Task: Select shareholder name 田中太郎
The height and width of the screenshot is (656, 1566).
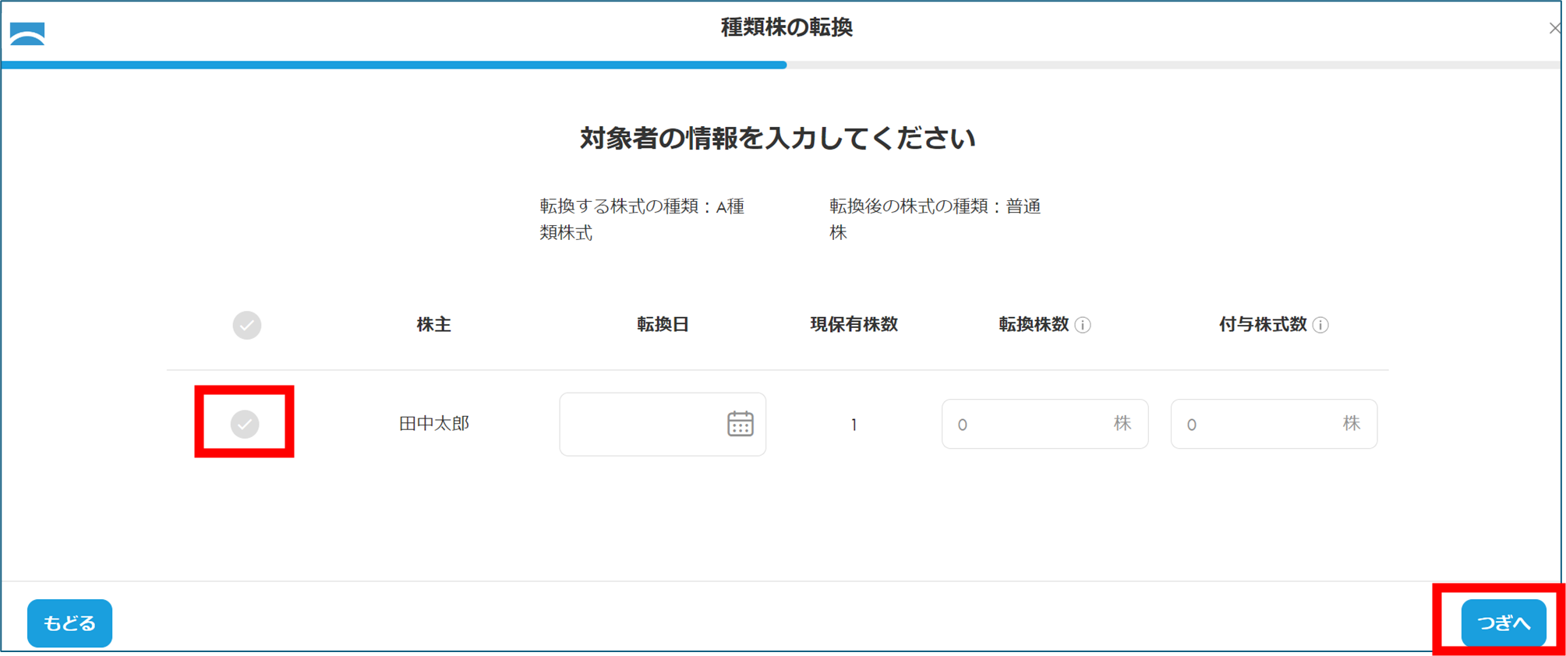Action: point(433,424)
